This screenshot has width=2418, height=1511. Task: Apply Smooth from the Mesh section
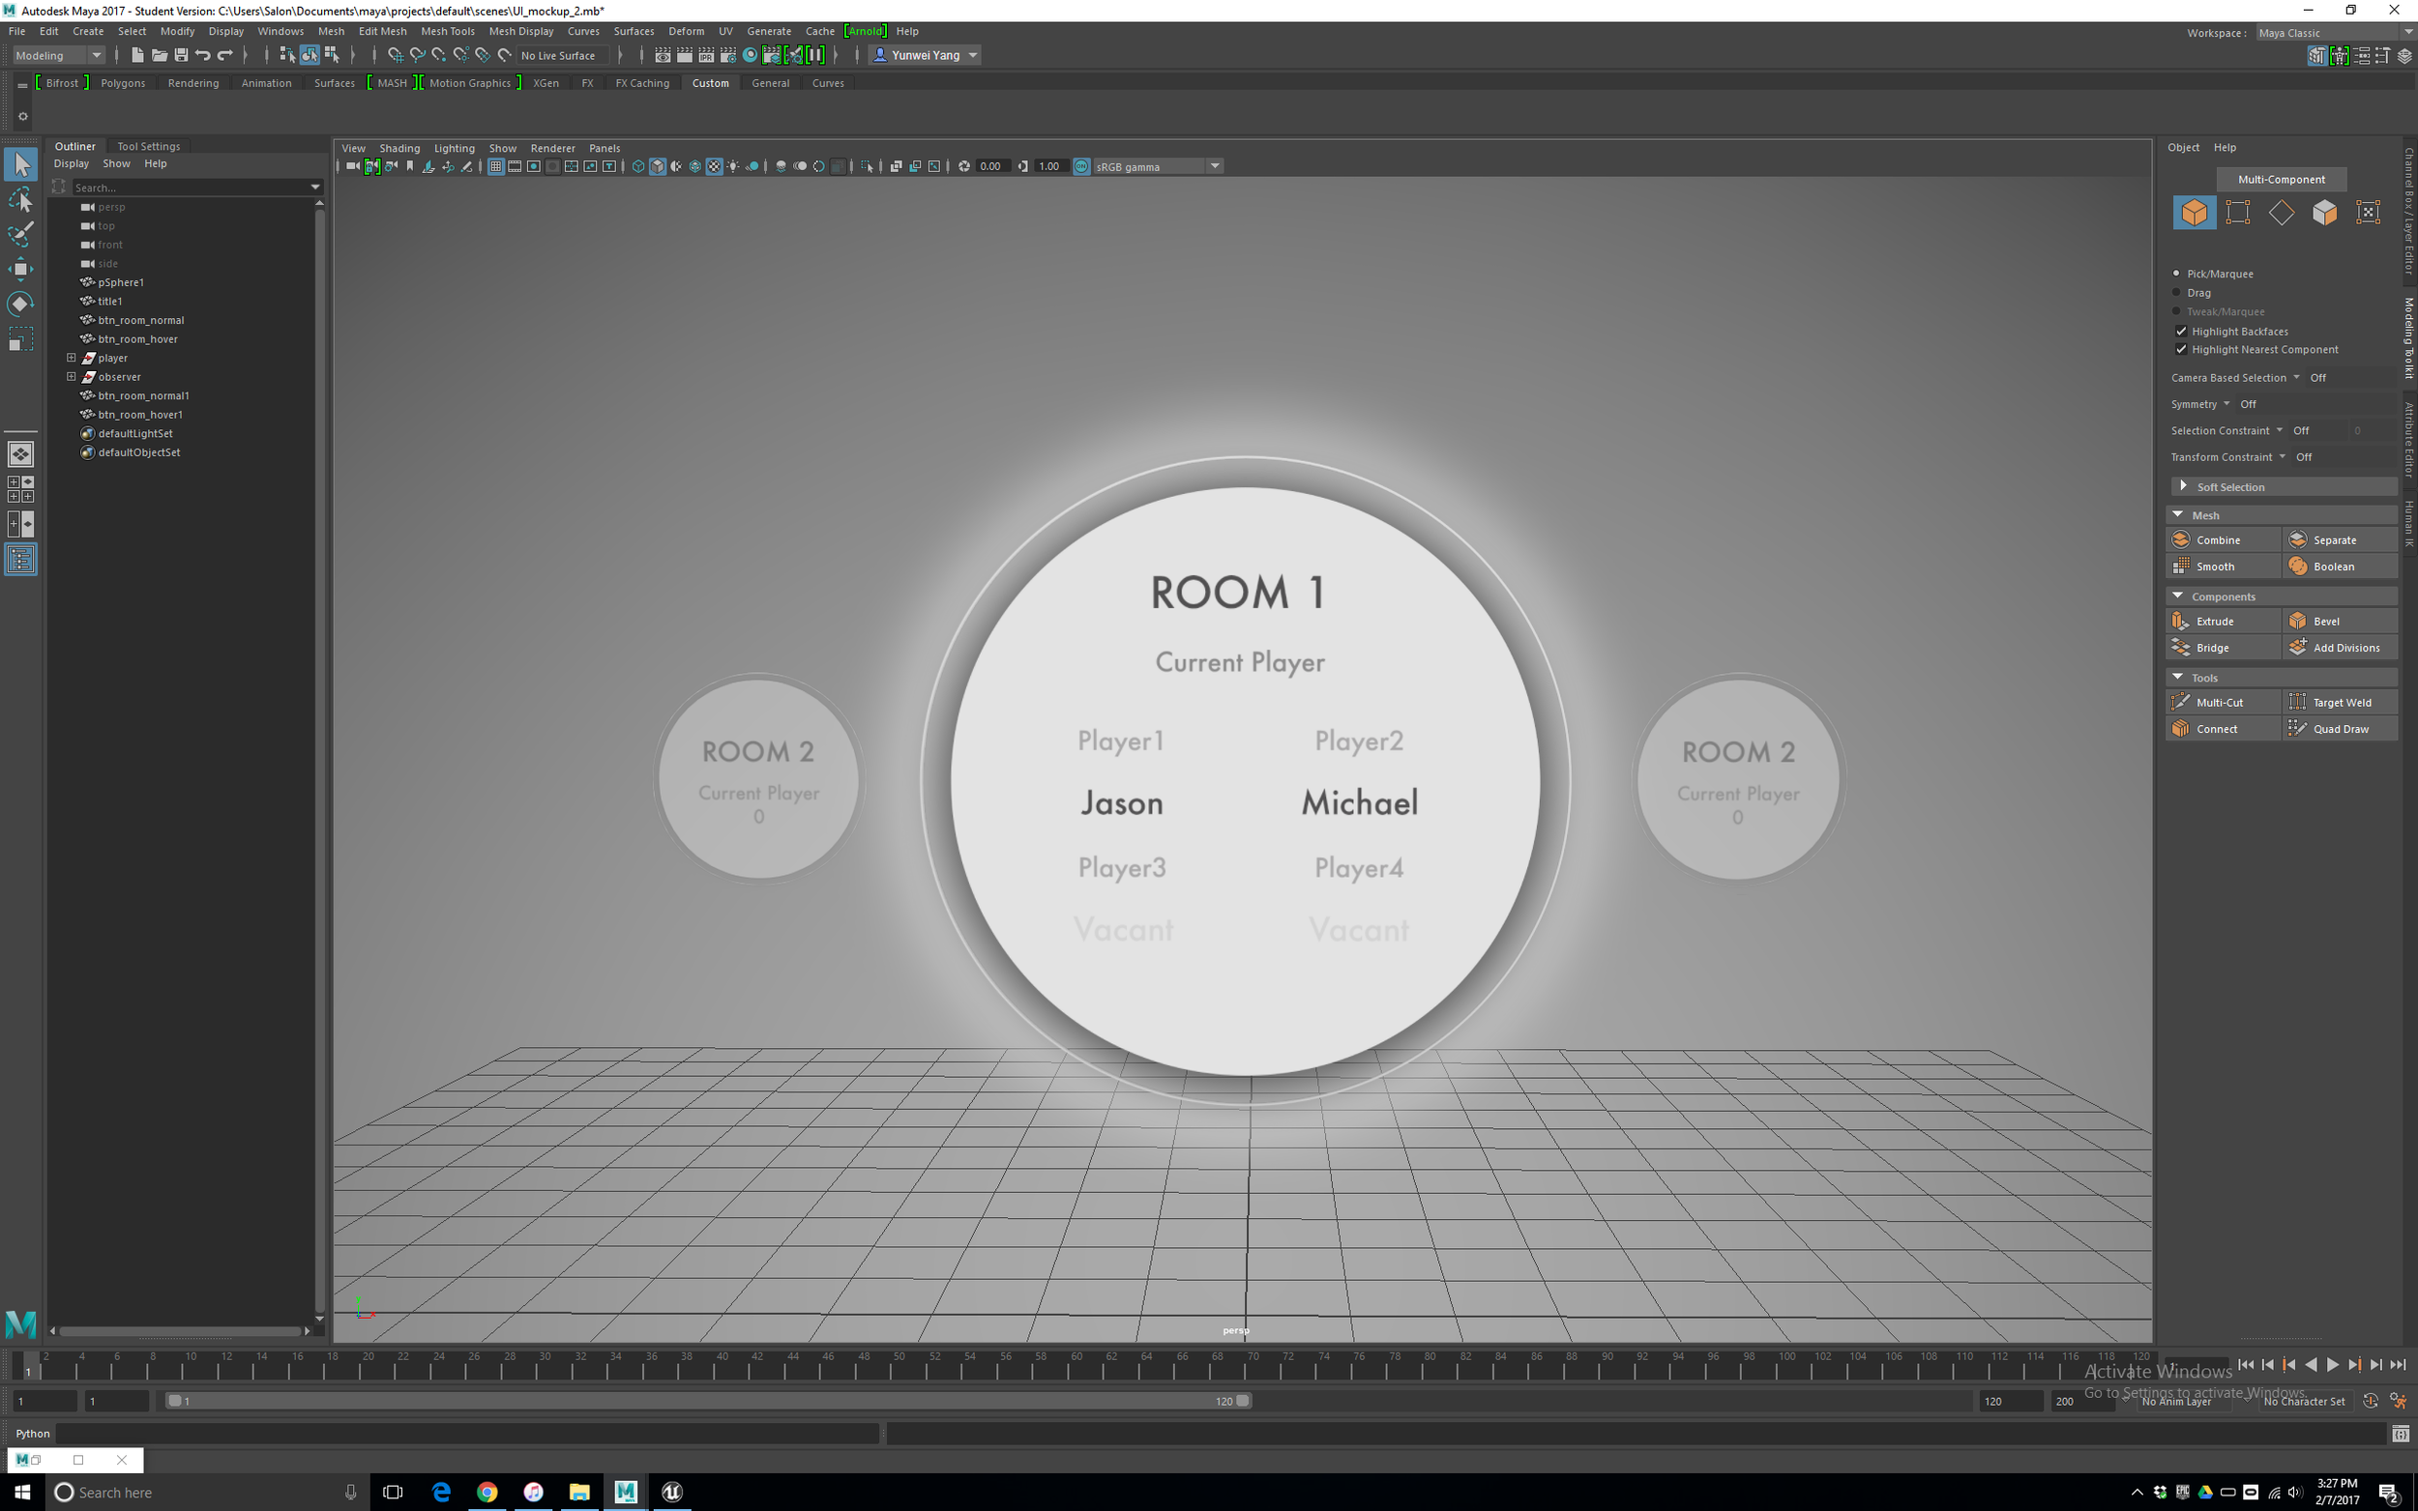pyautogui.click(x=2223, y=567)
